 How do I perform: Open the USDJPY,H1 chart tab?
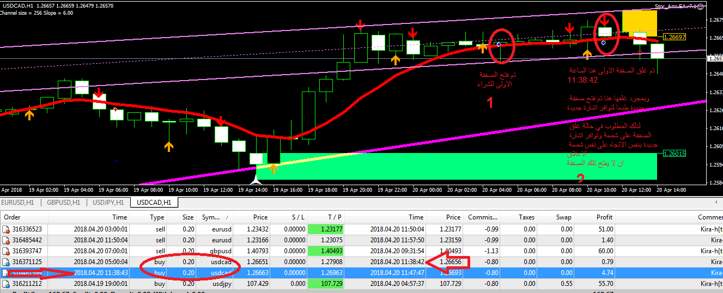pyautogui.click(x=108, y=203)
